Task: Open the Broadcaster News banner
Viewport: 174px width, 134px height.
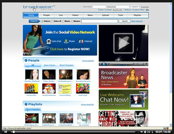Action: click(123, 78)
